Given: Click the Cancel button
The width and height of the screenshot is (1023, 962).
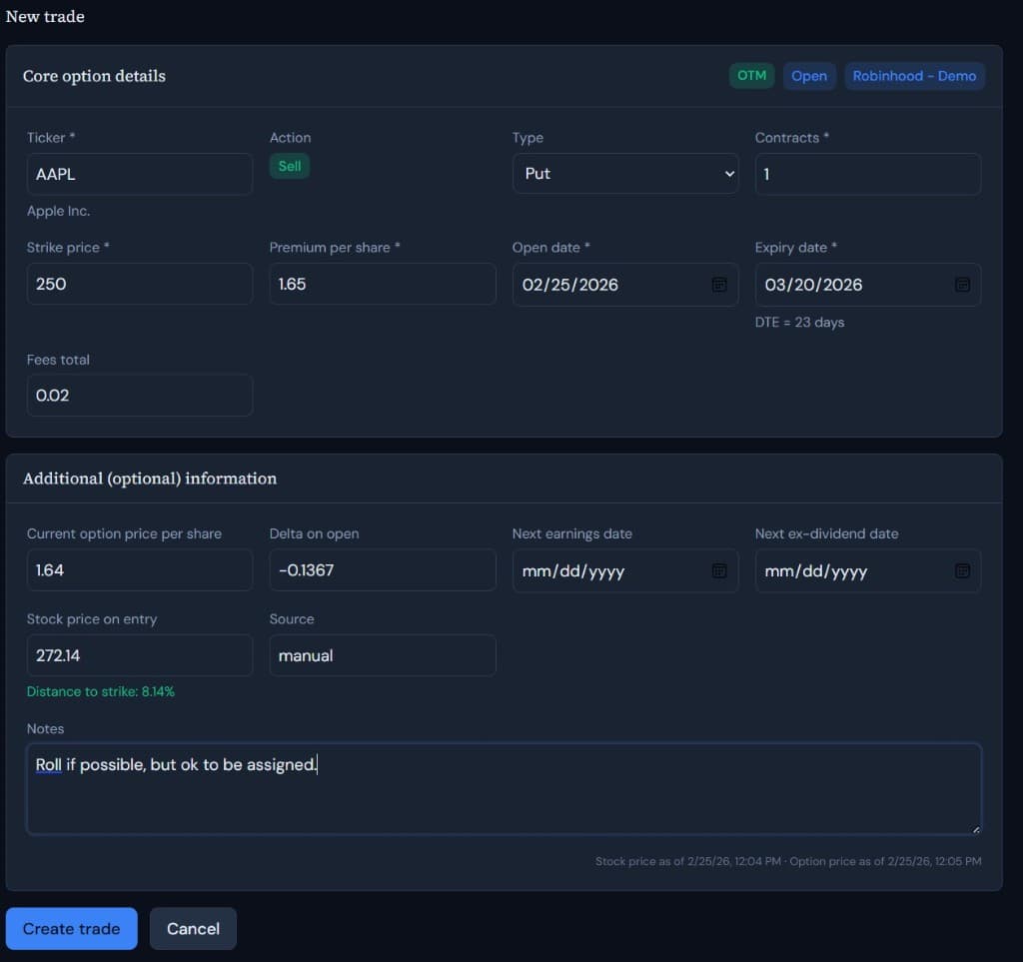Looking at the screenshot, I should pyautogui.click(x=193, y=928).
